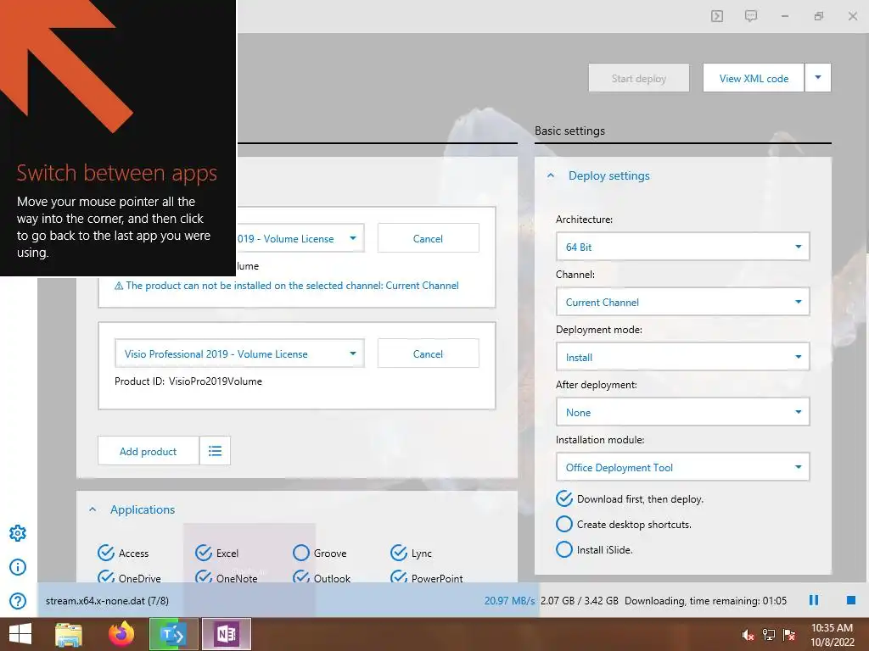Launch Firefox from taskbar
This screenshot has height=651, width=869.
(x=121, y=634)
